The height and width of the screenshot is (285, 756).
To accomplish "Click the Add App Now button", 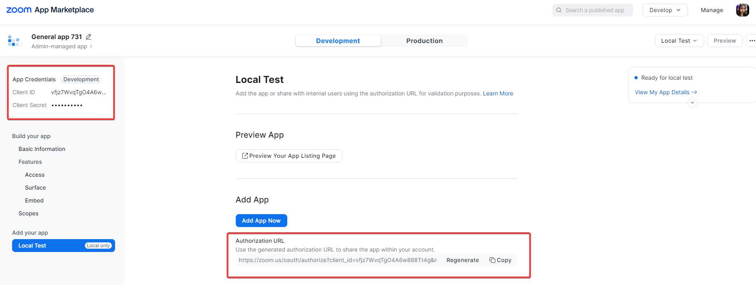I will [261, 221].
